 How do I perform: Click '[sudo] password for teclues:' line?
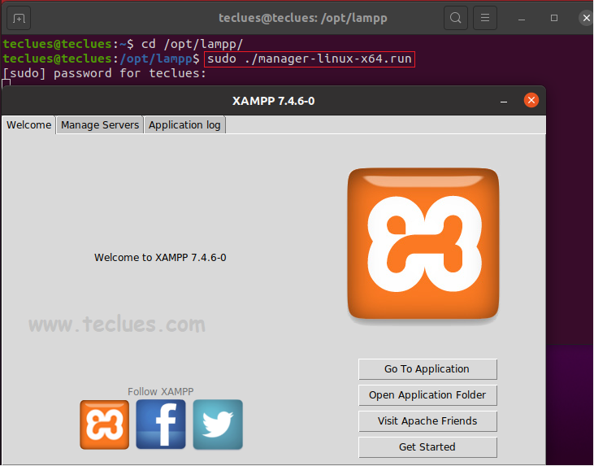coord(105,73)
